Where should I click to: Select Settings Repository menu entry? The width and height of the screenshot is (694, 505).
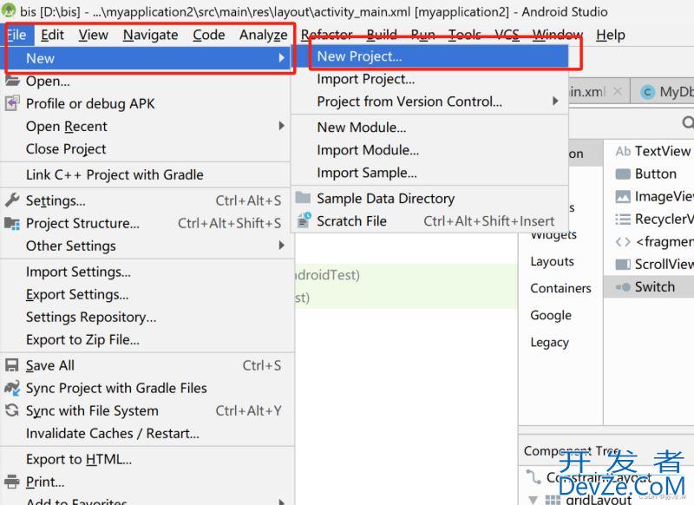click(146, 317)
